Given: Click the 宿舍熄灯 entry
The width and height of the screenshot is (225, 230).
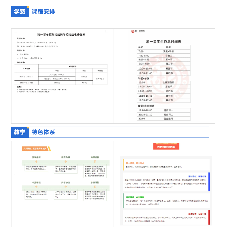Looking at the screenshot, I should tap(168, 119).
